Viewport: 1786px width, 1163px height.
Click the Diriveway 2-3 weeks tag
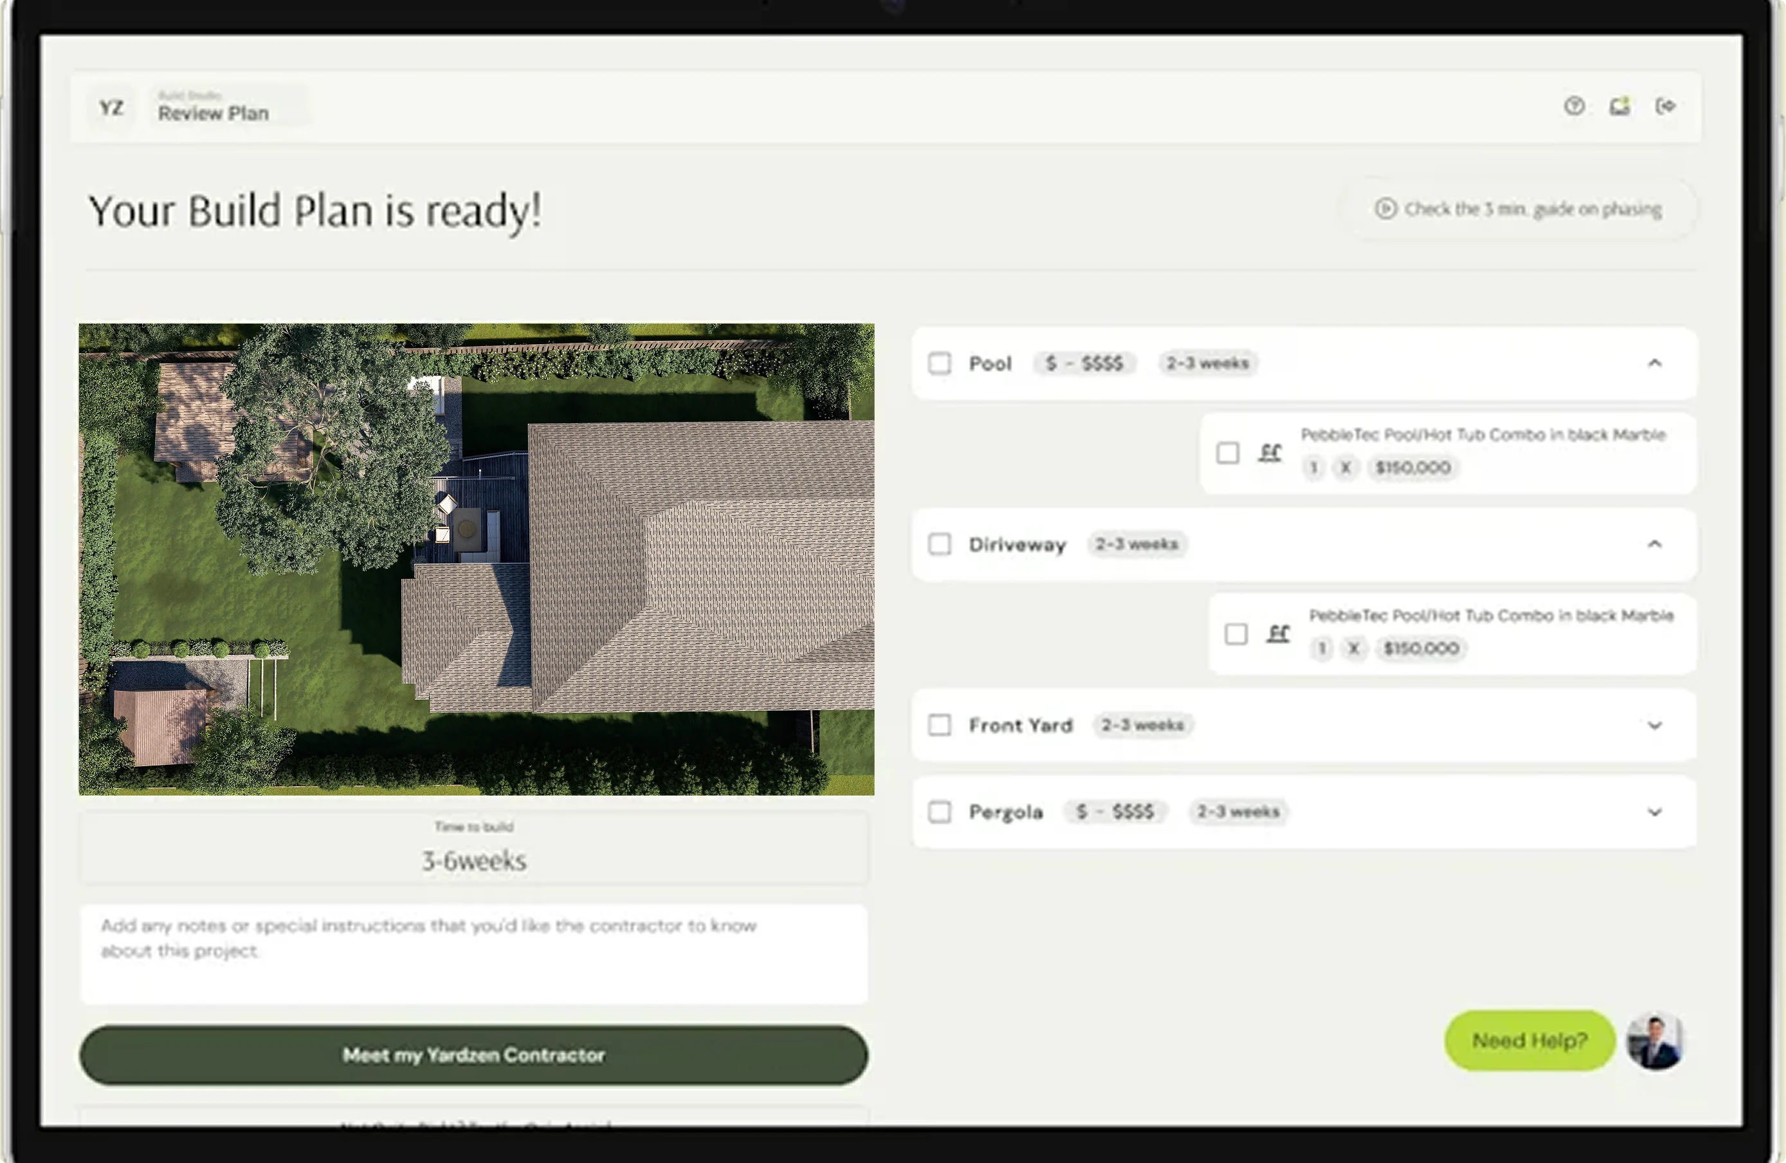tap(1136, 544)
